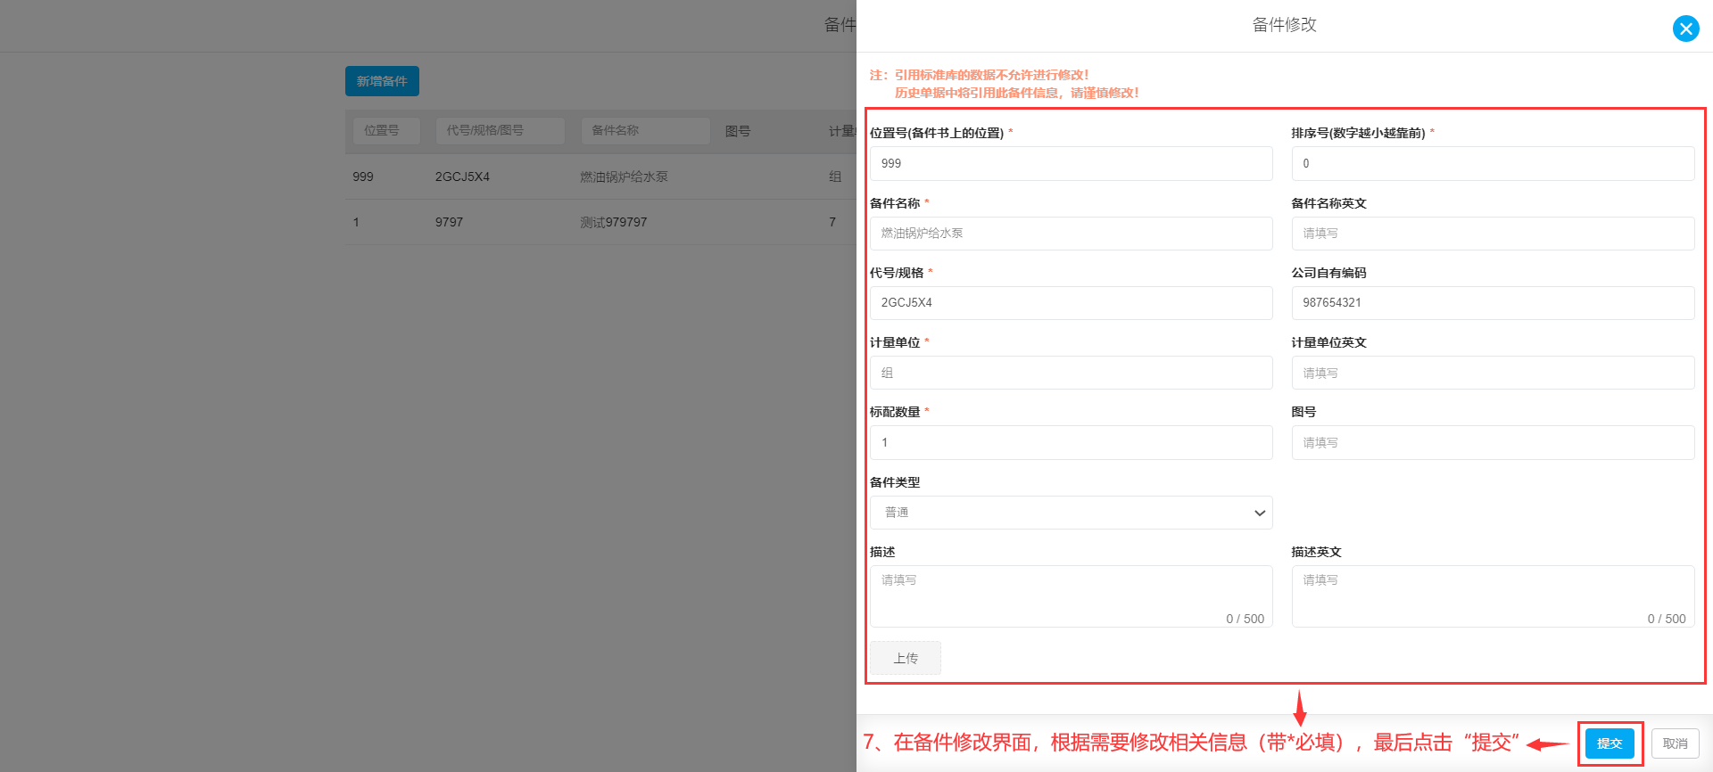Click cell 999 in the background table
Viewport: 1713px width, 772px height.
click(363, 177)
